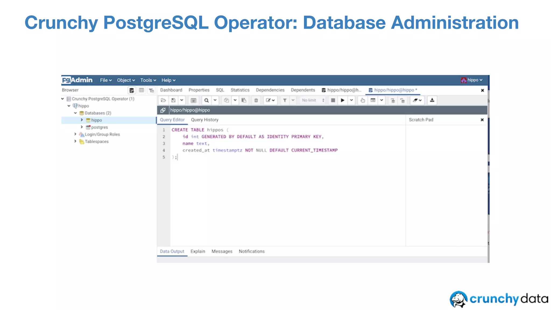The image size is (551, 310).
Task: Click the Download as CSV icon
Action: pyautogui.click(x=432, y=100)
